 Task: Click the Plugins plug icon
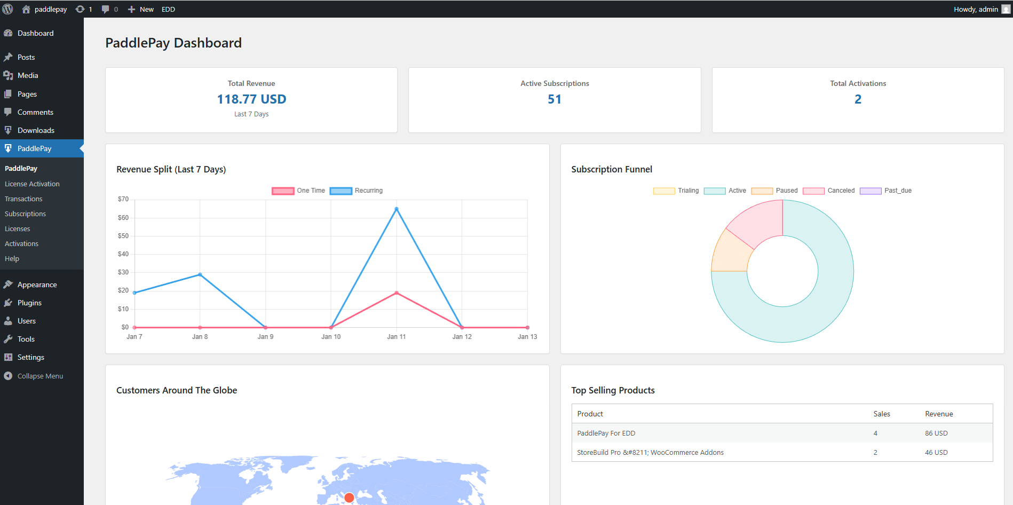point(8,303)
